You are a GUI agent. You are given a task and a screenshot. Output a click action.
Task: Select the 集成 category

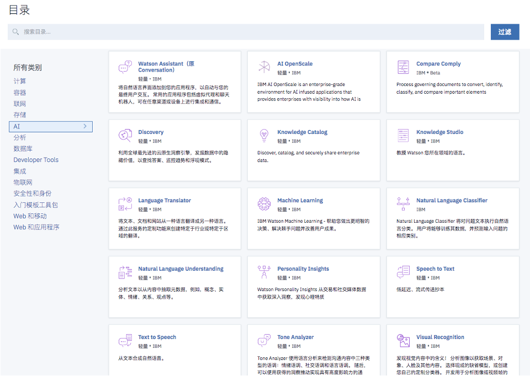(20, 171)
